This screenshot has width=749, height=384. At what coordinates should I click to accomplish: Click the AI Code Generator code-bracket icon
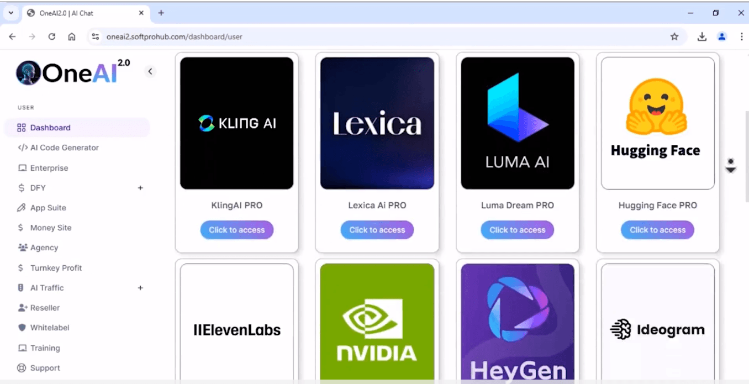tap(23, 148)
